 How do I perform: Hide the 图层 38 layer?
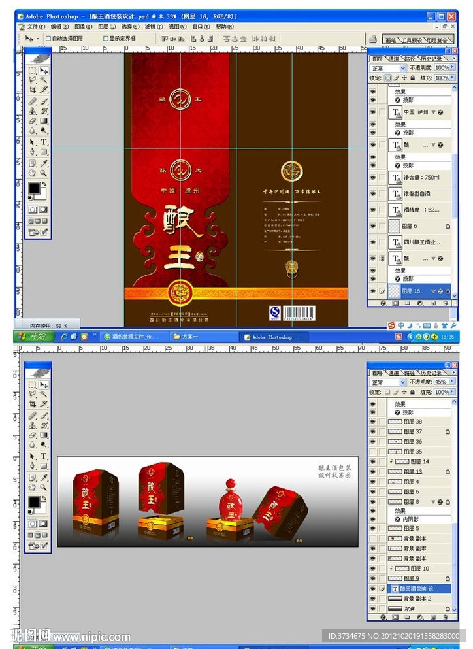coord(373,422)
